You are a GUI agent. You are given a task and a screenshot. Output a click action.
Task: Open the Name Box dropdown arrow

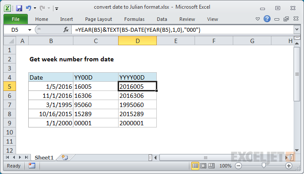tap(30, 30)
